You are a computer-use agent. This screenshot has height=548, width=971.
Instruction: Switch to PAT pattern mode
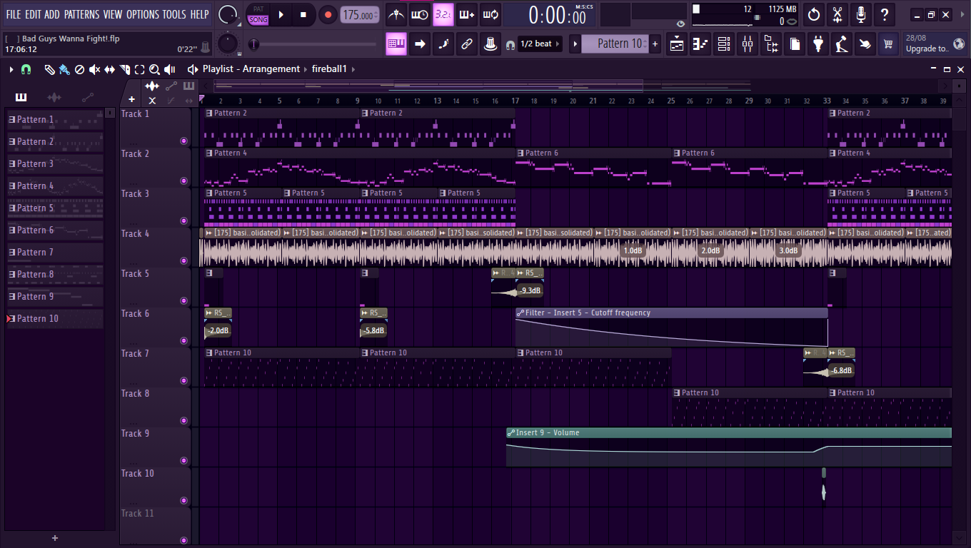258,9
